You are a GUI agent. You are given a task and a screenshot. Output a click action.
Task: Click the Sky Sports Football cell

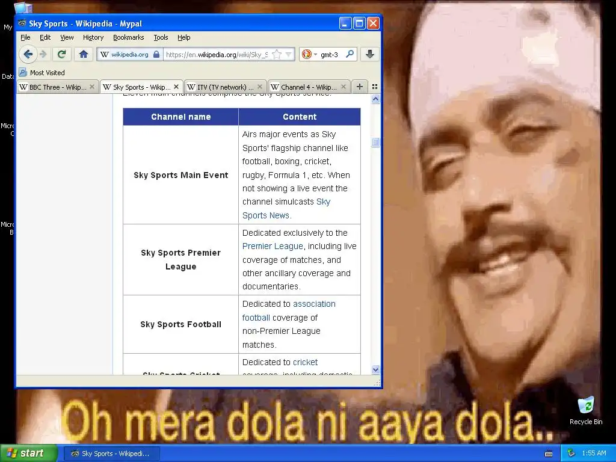(180, 324)
